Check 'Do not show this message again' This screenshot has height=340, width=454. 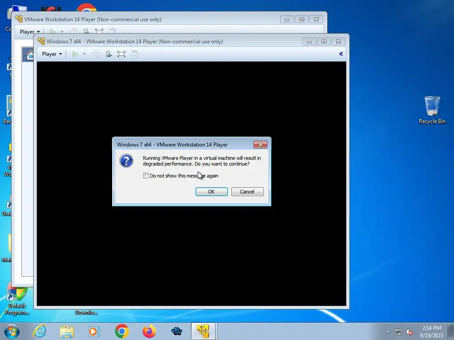click(x=146, y=176)
